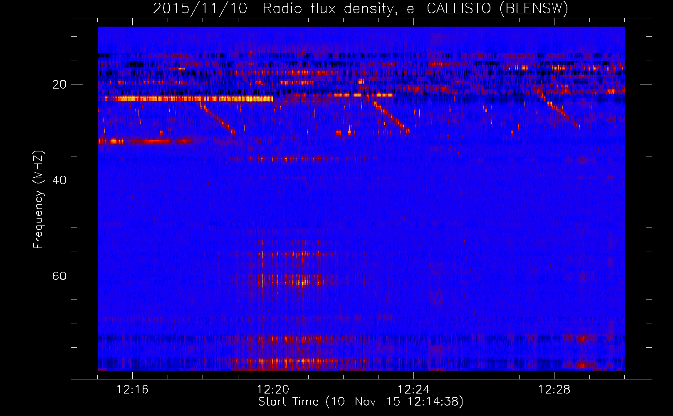Click the plot title "Radio flux density, e-CALLISTO (BLENSW)"
This screenshot has height=416, width=673.
(416, 8)
